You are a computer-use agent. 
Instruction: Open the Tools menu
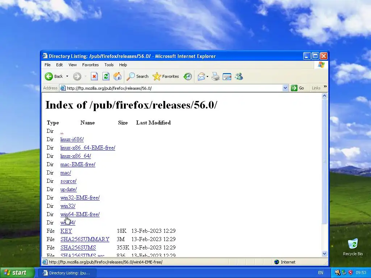click(x=109, y=65)
